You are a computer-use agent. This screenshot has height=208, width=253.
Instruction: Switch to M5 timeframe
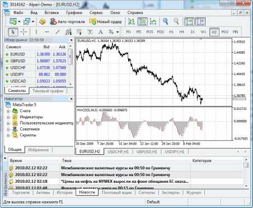tap(139, 32)
